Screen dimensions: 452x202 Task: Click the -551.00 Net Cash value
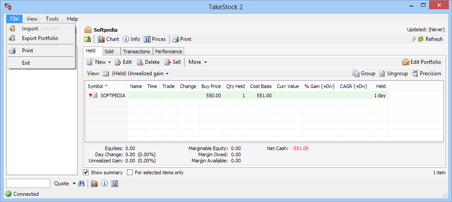click(300, 148)
